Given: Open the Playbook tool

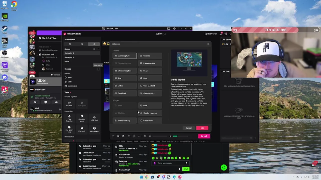Looking at the screenshot, I should point(82,129).
